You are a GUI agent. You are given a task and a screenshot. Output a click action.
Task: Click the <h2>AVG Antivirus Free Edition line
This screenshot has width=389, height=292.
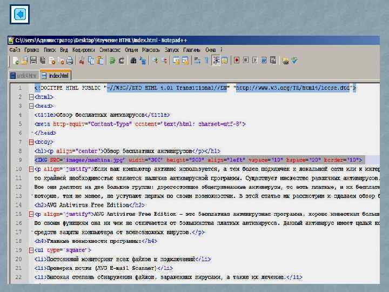tap(89, 205)
